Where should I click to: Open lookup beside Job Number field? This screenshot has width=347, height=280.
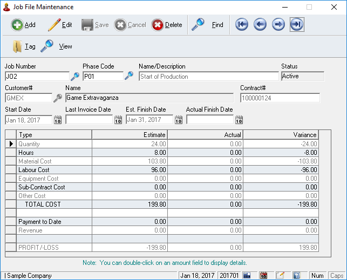75,76
